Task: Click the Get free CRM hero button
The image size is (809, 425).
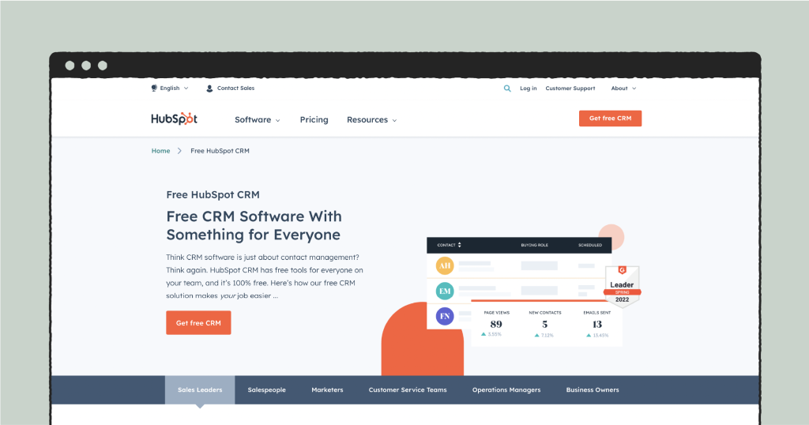Action: click(198, 323)
